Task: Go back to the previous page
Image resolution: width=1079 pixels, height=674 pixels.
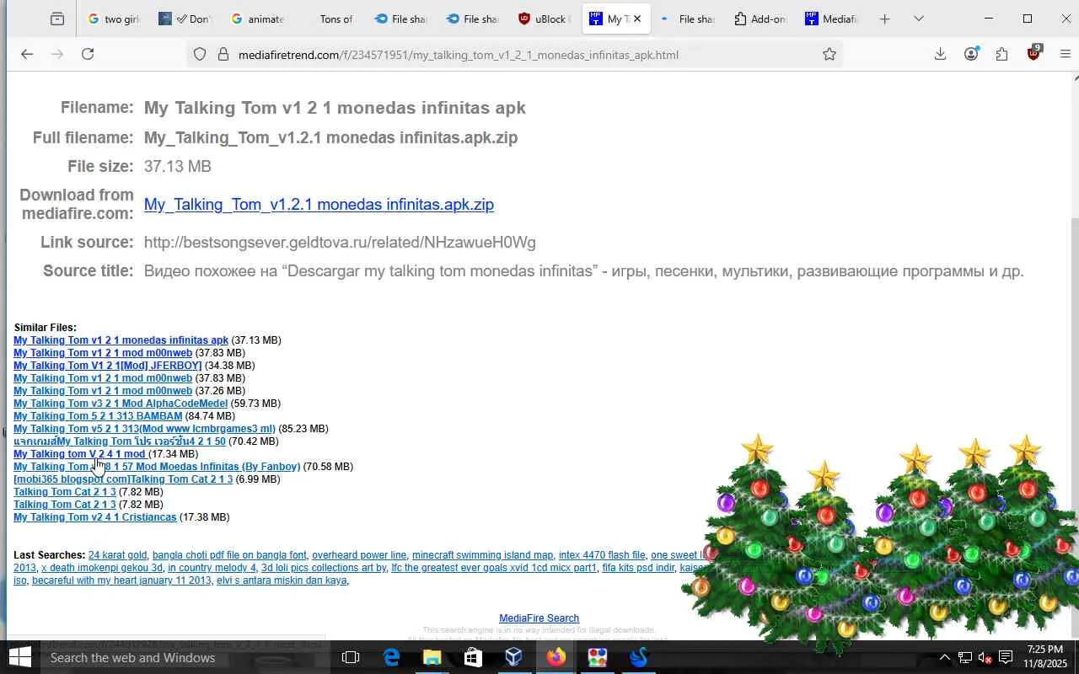Action: click(x=27, y=54)
